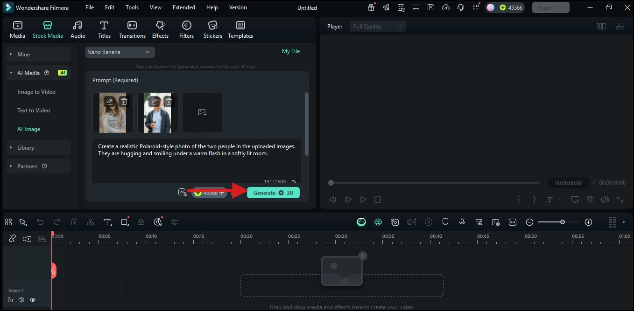Switch to the Audio tab
Image resolution: width=634 pixels, height=311 pixels.
[78, 29]
